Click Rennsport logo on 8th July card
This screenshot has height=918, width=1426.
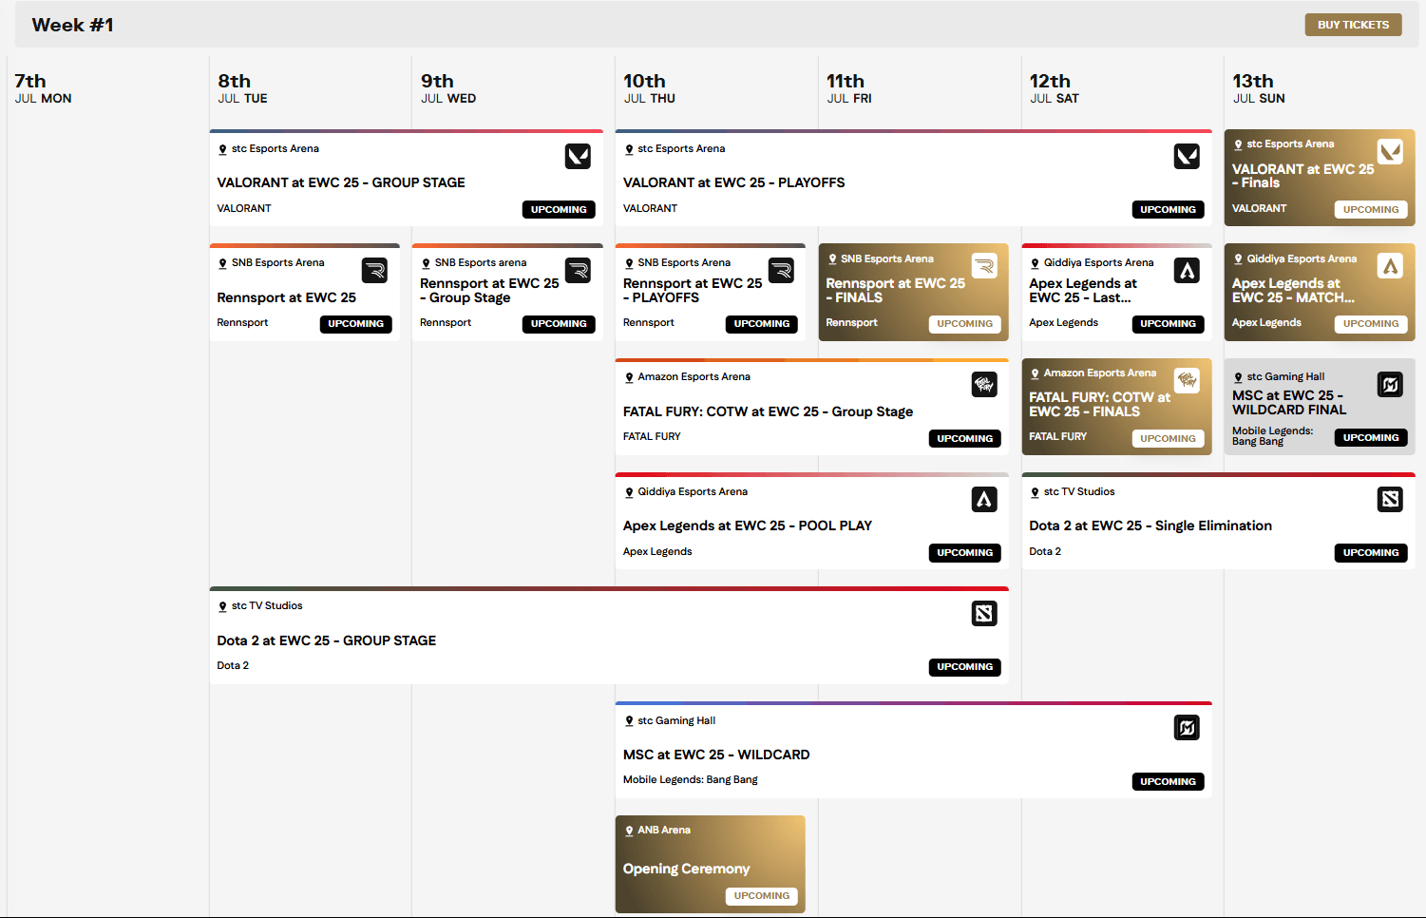point(374,271)
